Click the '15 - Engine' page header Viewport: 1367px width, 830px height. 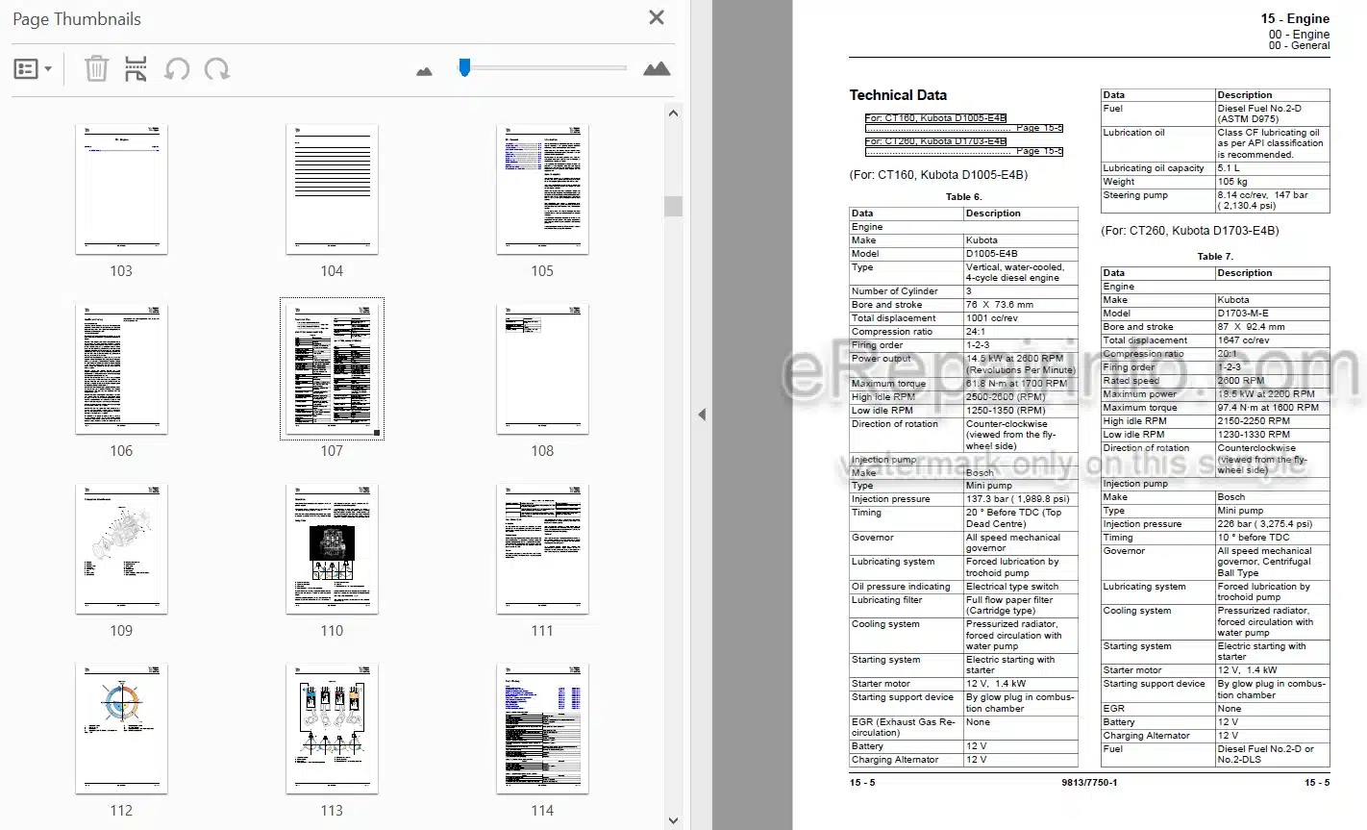[1295, 18]
